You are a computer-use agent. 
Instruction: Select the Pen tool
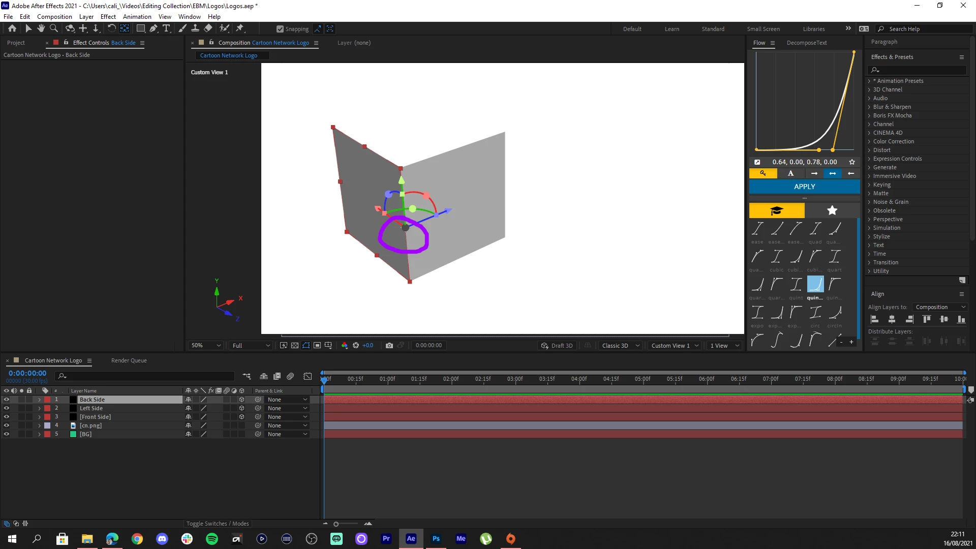(153, 28)
